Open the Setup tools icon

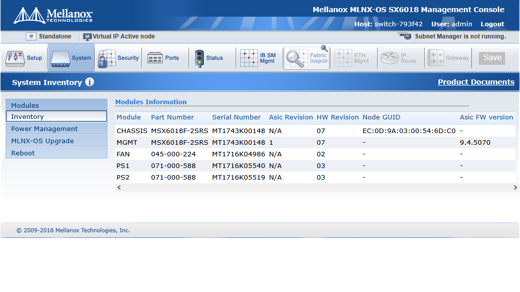point(15,59)
